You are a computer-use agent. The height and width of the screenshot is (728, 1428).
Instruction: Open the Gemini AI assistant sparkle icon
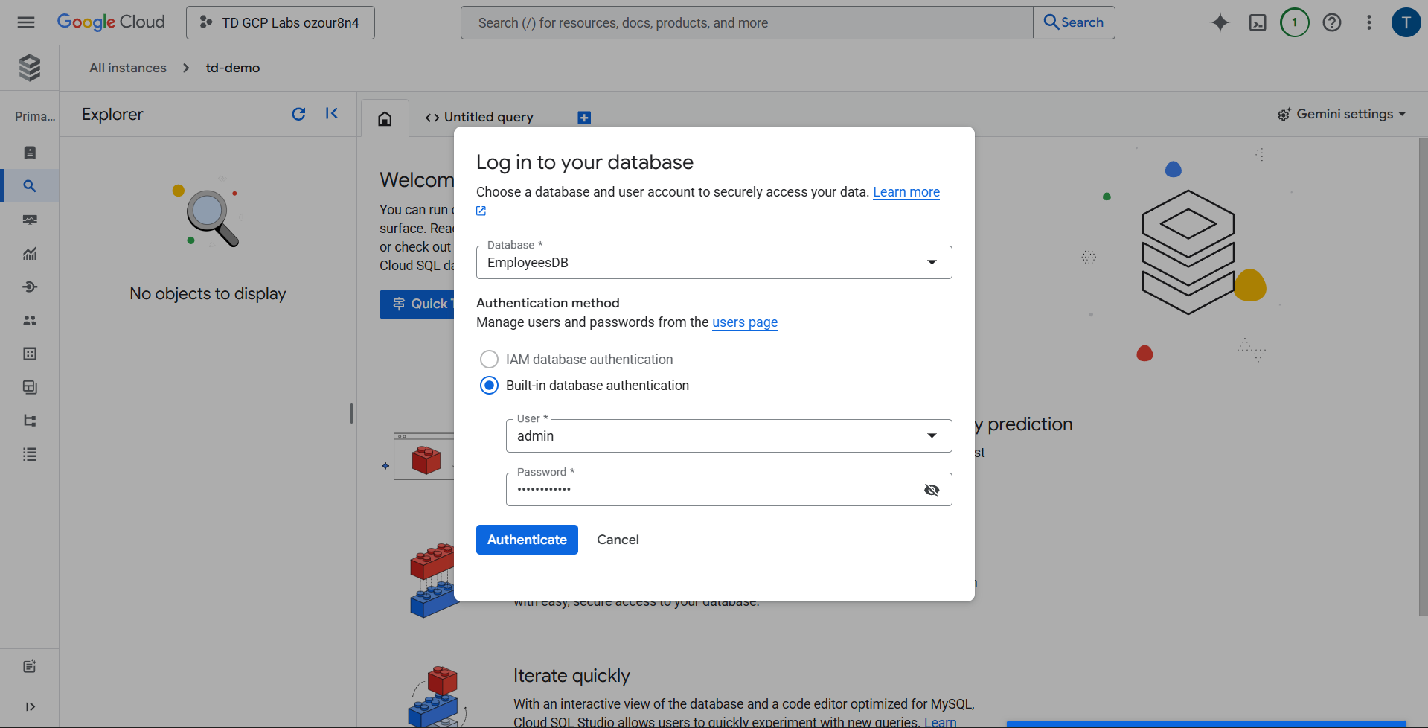tap(1220, 22)
